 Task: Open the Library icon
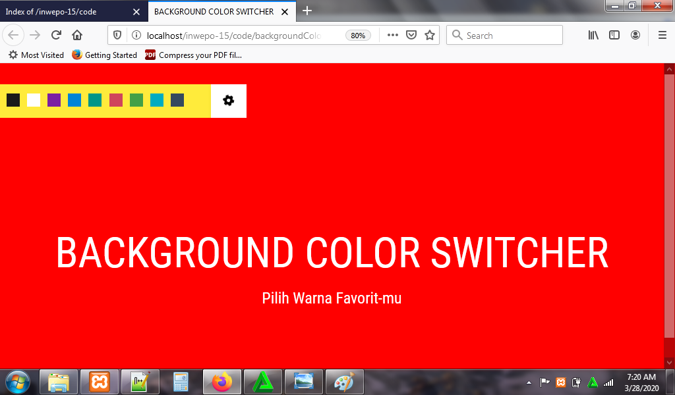594,36
